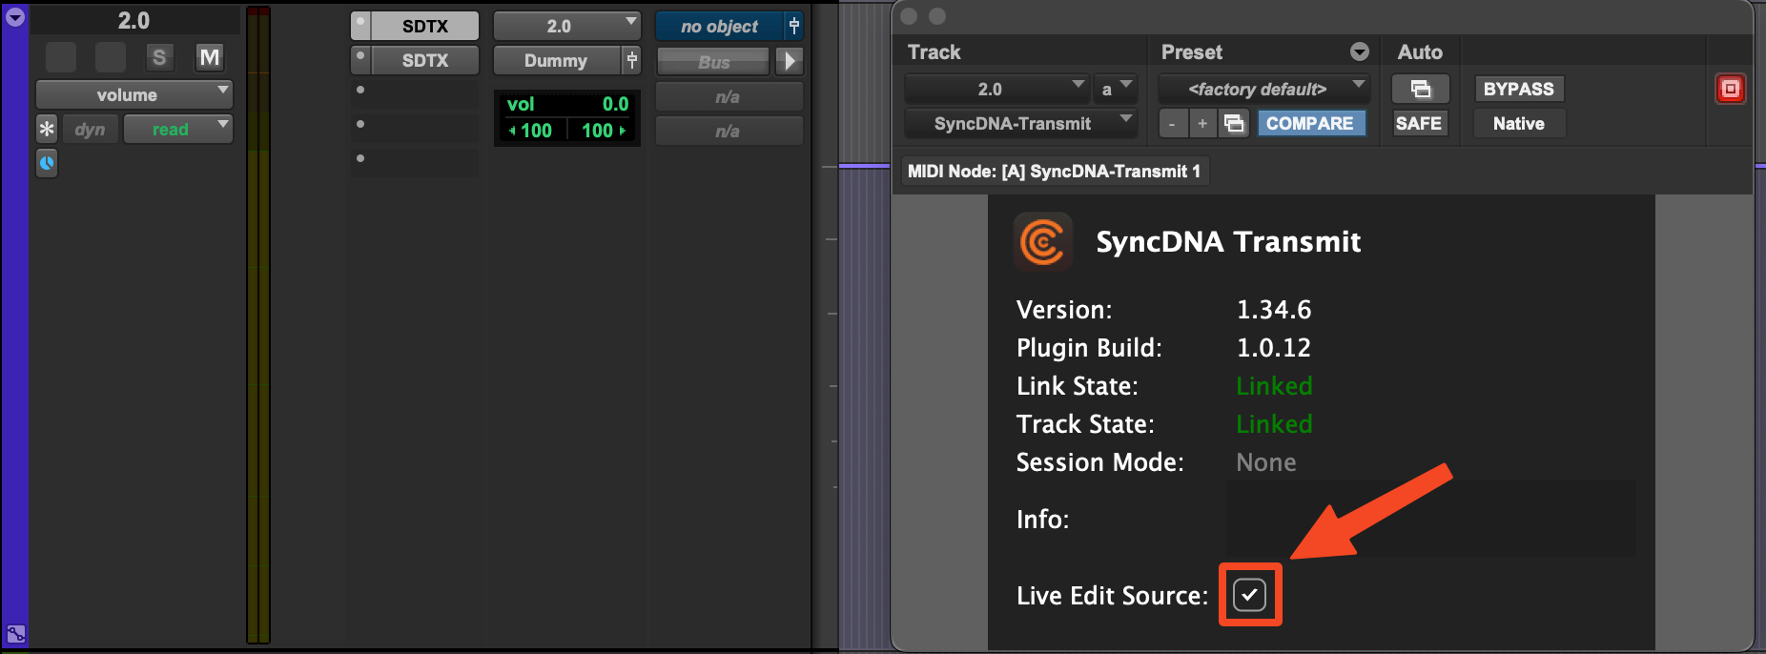Click the copy preset settings icon
Image resolution: width=1766 pixels, height=654 pixels.
pyautogui.click(x=1234, y=123)
